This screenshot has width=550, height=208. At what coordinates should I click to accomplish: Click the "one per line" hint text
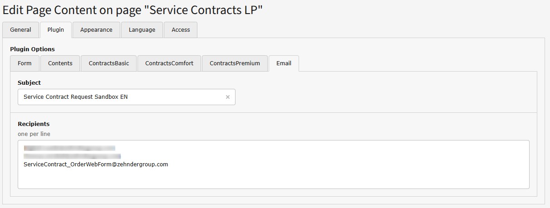click(34, 134)
